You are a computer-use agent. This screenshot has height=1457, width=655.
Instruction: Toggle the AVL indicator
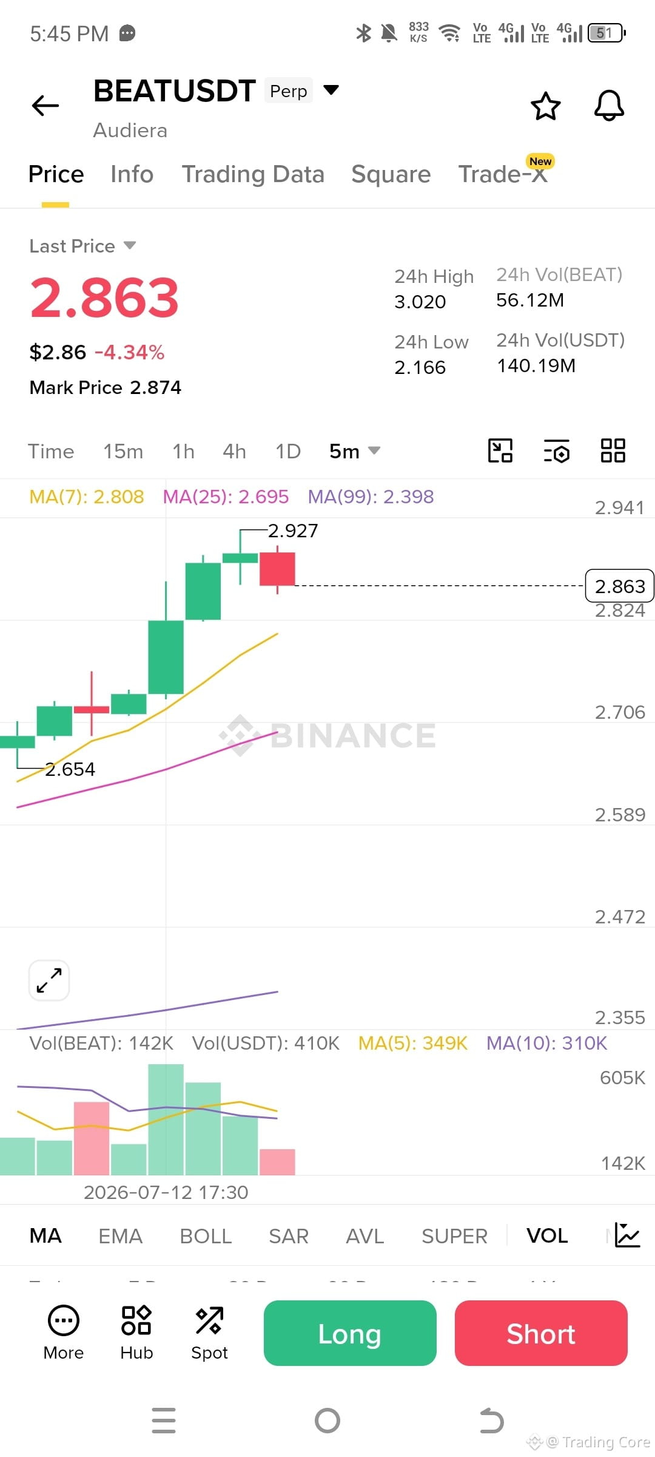365,1235
